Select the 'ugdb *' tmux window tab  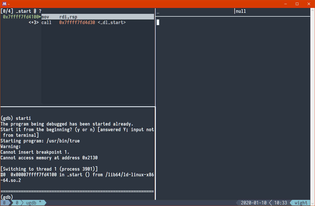pos(34,203)
